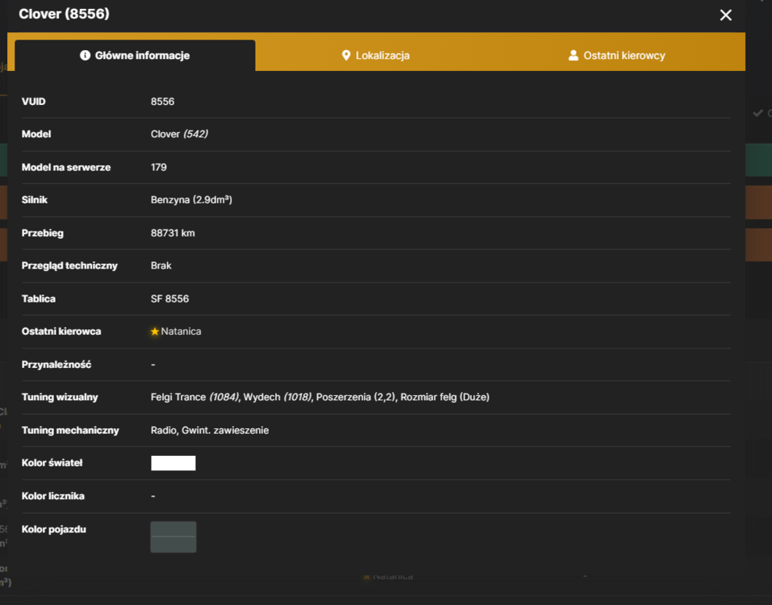Click Przegląd techniczny value Brak
772x605 pixels.
click(x=161, y=266)
